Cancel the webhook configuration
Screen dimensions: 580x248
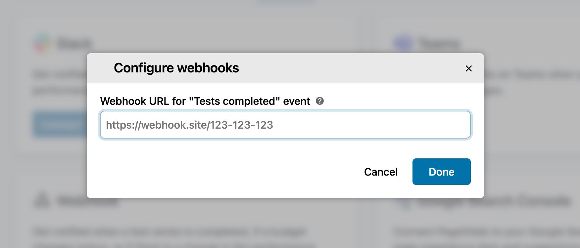[x=380, y=172]
